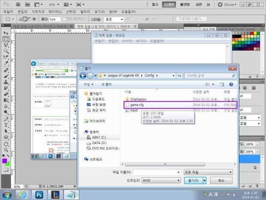This screenshot has width=266, height=200.
Task: Select the Pen tool
Action: [x=6, y=119]
